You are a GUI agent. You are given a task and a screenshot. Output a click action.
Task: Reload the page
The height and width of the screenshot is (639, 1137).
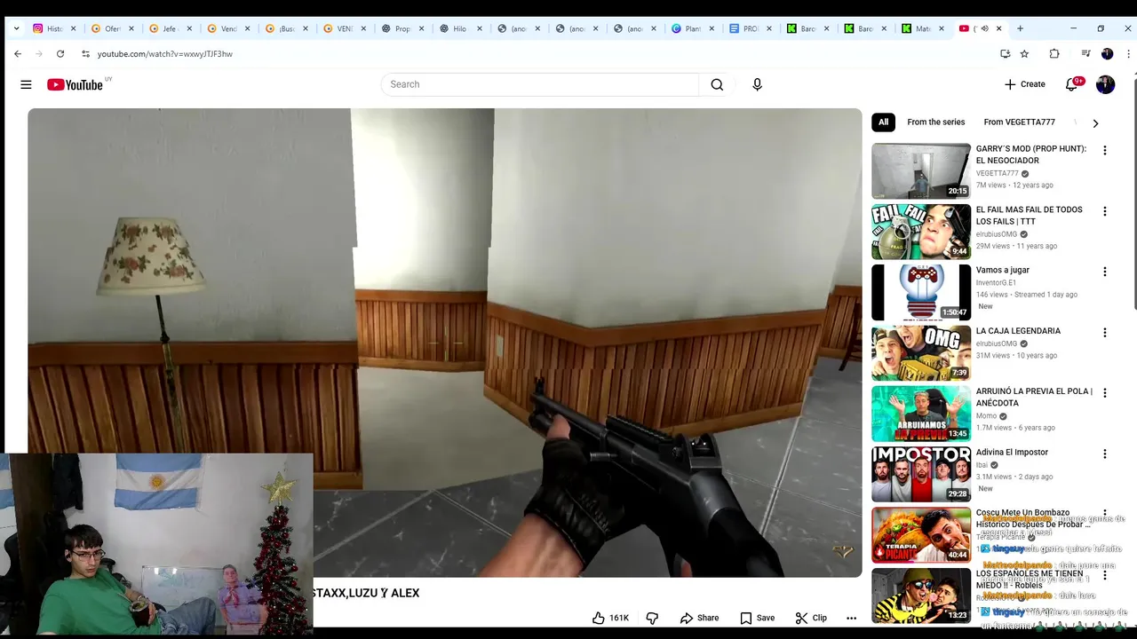tap(60, 54)
